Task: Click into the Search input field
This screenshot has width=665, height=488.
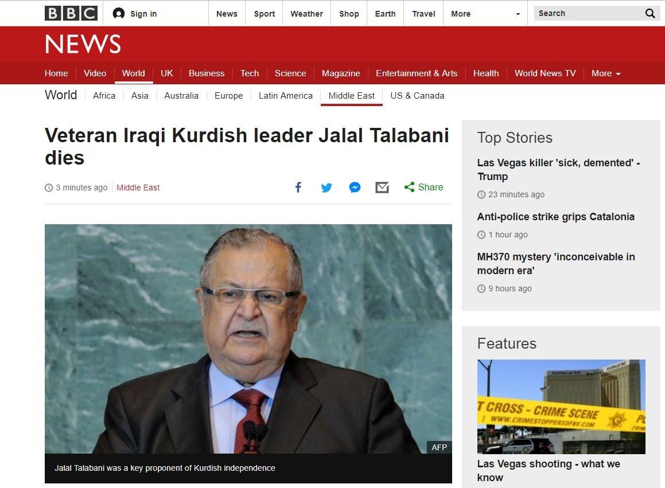Action: [x=585, y=13]
